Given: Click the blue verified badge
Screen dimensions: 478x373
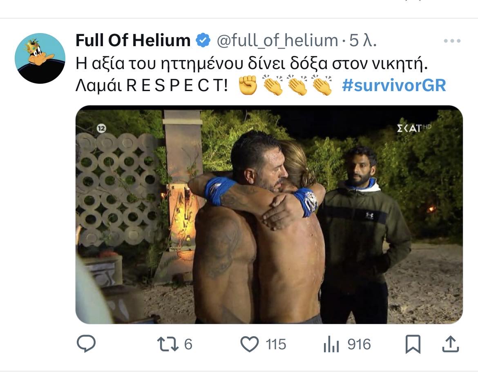Looking at the screenshot, I should [203, 40].
